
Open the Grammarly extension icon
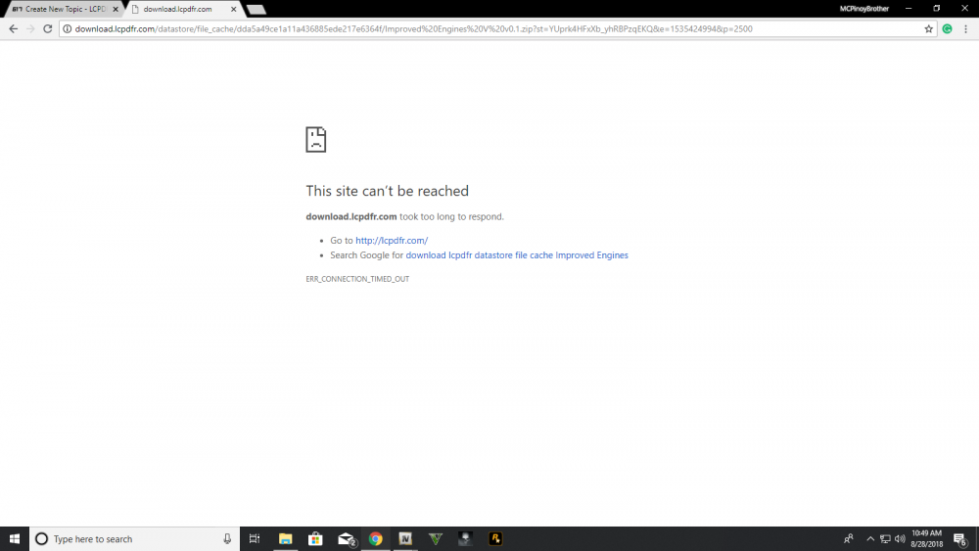[x=947, y=28]
